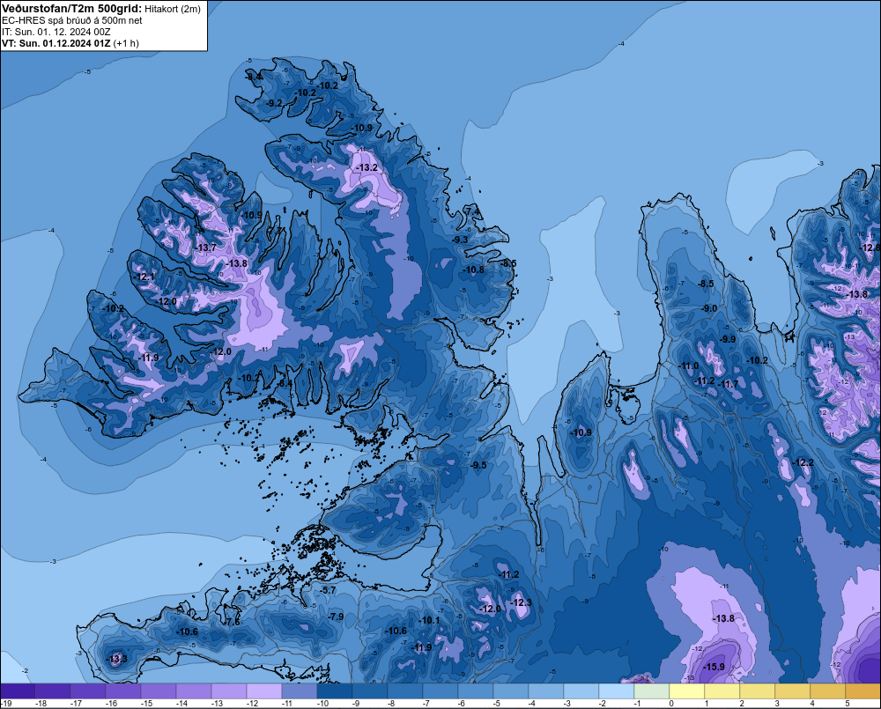Pick the yellow swatch between 3 and 4
This screenshot has height=709, width=881.
(x=793, y=691)
